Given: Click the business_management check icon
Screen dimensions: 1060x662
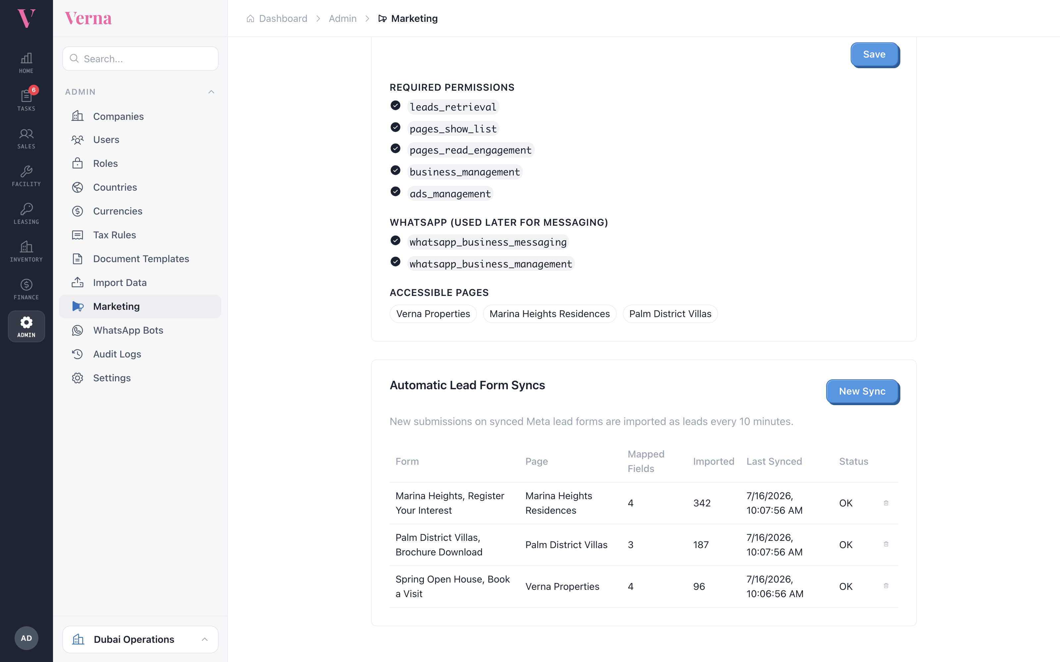Looking at the screenshot, I should pos(395,170).
